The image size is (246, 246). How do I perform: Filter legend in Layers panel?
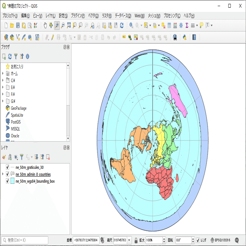(21, 157)
